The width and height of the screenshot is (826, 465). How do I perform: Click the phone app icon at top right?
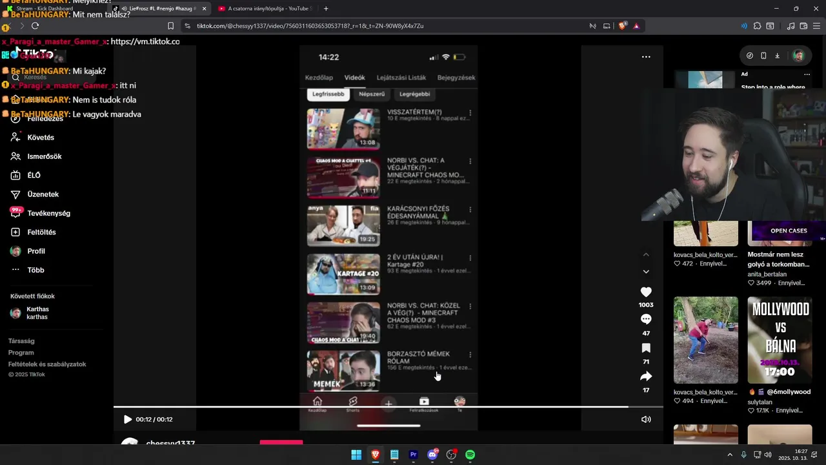[763, 56]
